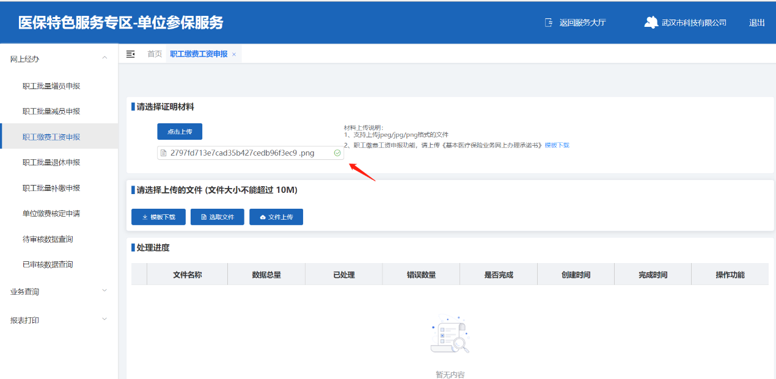Click the return-to-service-hall door icon
This screenshot has width=776, height=379.
pyautogui.click(x=549, y=23)
